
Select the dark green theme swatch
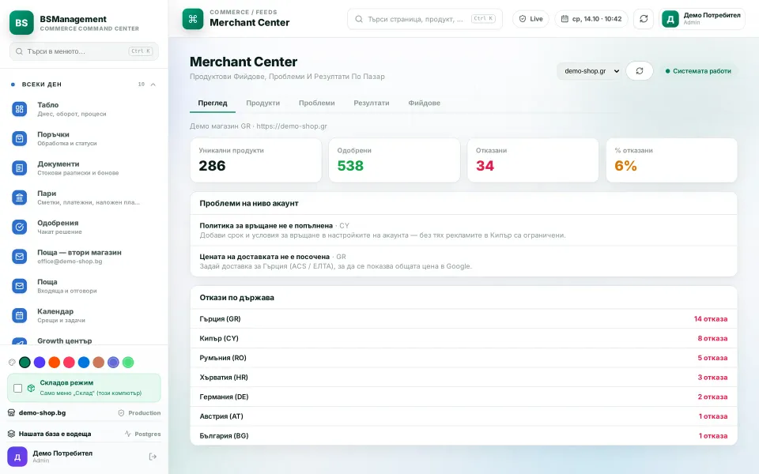click(25, 363)
